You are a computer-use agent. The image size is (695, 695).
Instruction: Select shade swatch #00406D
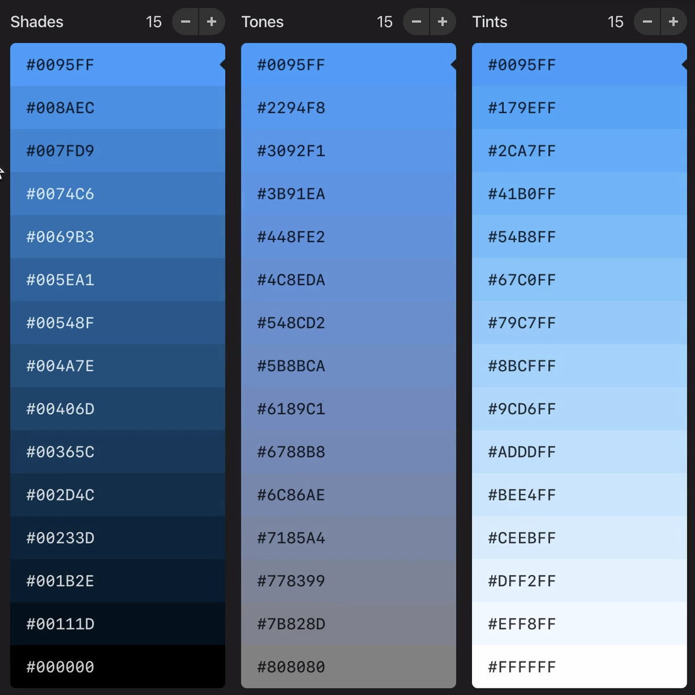118,409
